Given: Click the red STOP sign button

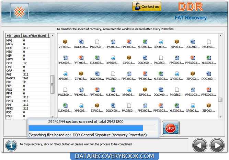Looking at the screenshot, I should (x=170, y=128).
